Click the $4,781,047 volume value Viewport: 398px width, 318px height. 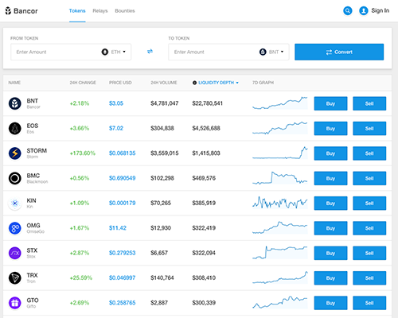[165, 103]
